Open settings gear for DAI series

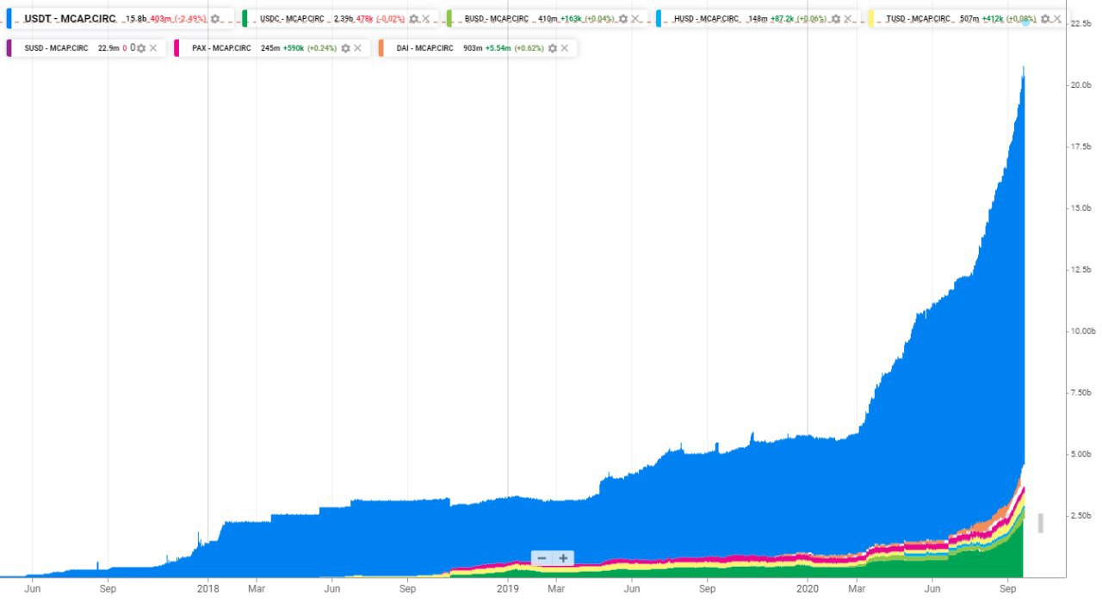[553, 48]
